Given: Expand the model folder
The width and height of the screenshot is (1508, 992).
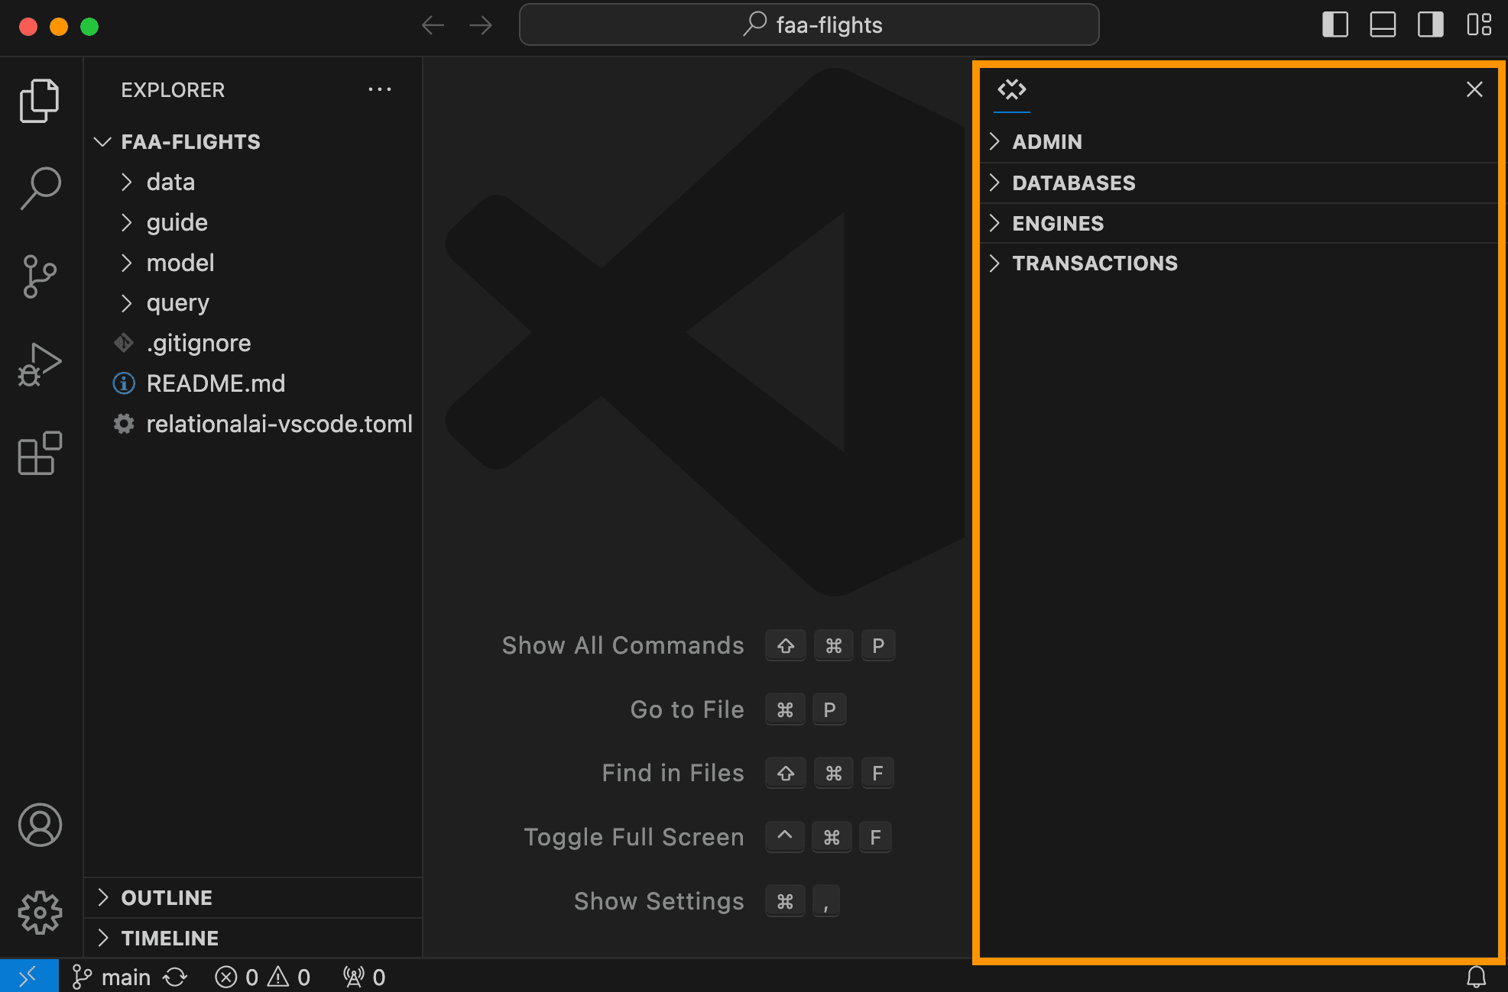Looking at the screenshot, I should [252, 263].
